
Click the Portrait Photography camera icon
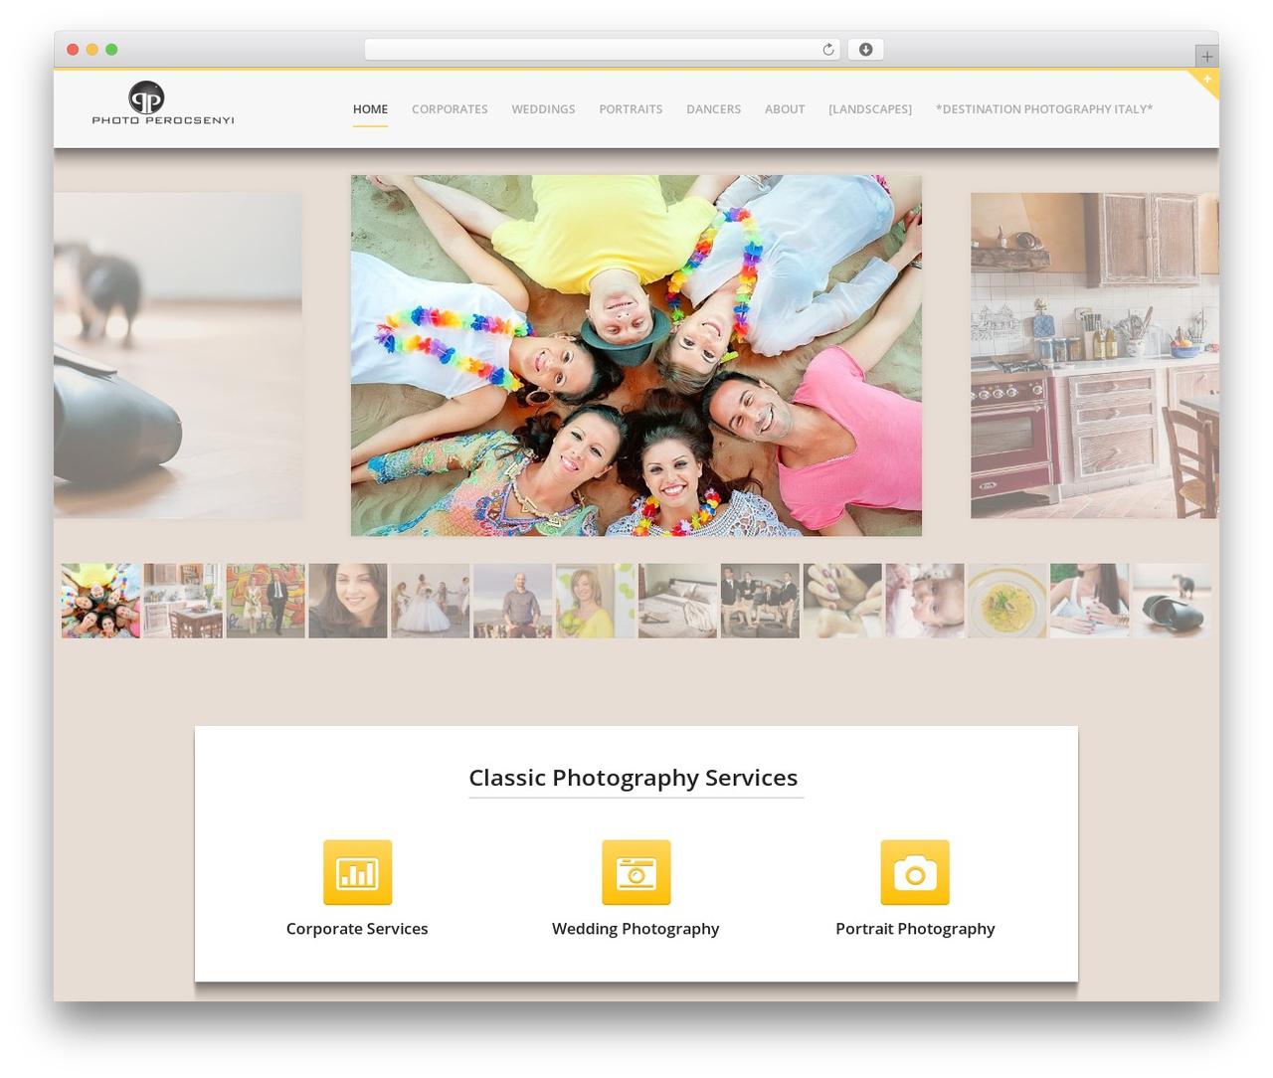[915, 872]
